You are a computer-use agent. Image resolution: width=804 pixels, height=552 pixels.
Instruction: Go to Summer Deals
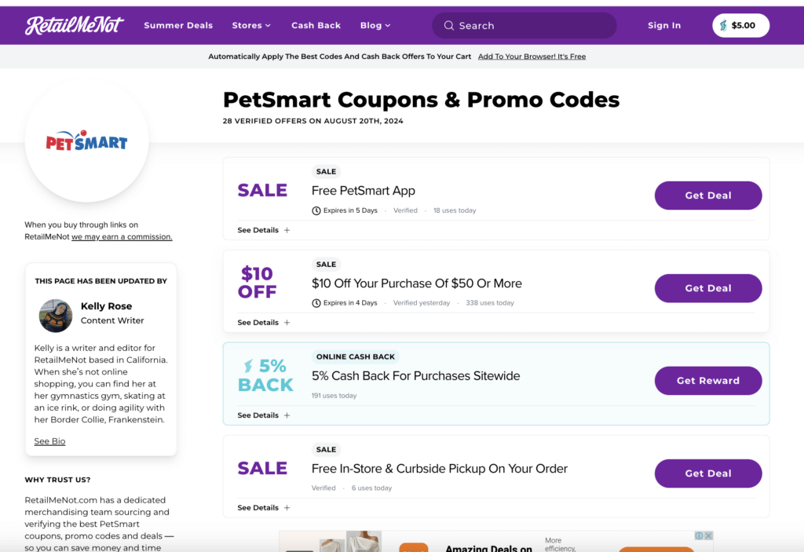point(178,25)
